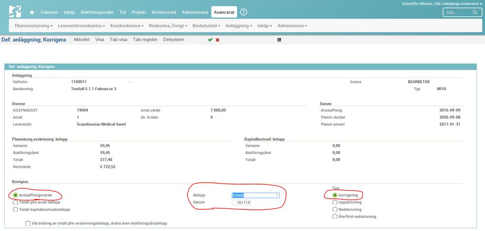
Task: Open Tid in top navigation
Action: pyautogui.click(x=123, y=12)
